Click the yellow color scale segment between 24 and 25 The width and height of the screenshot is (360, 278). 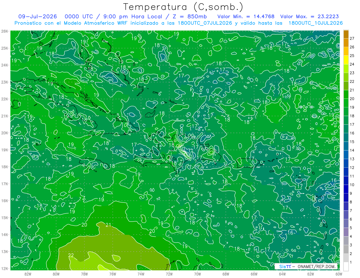point(346,60)
